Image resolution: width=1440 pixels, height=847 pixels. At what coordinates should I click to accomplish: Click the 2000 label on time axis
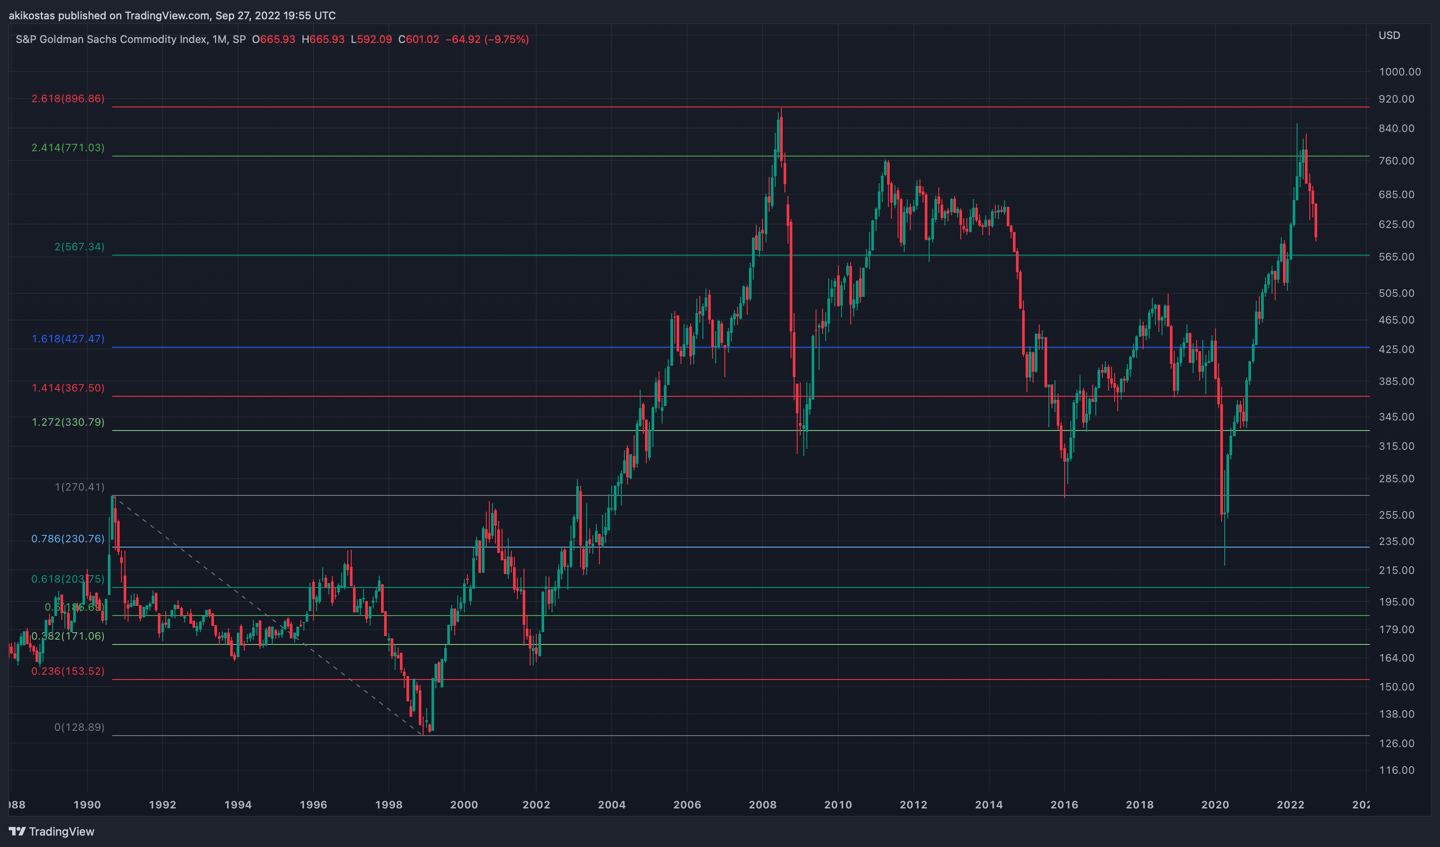pos(464,805)
